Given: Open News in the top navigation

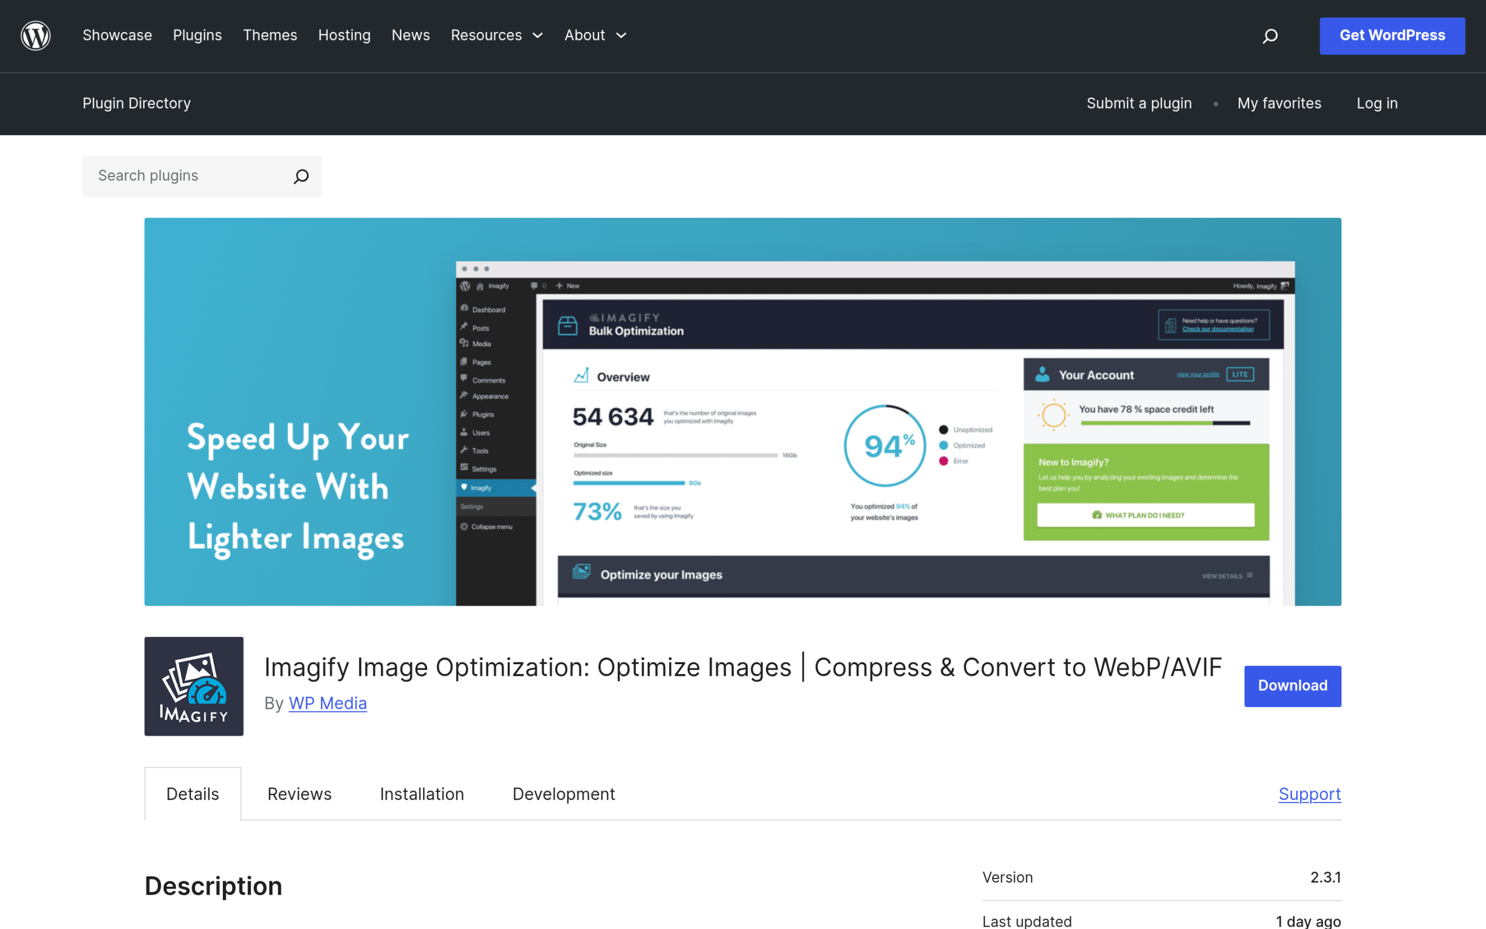Looking at the screenshot, I should [x=411, y=35].
